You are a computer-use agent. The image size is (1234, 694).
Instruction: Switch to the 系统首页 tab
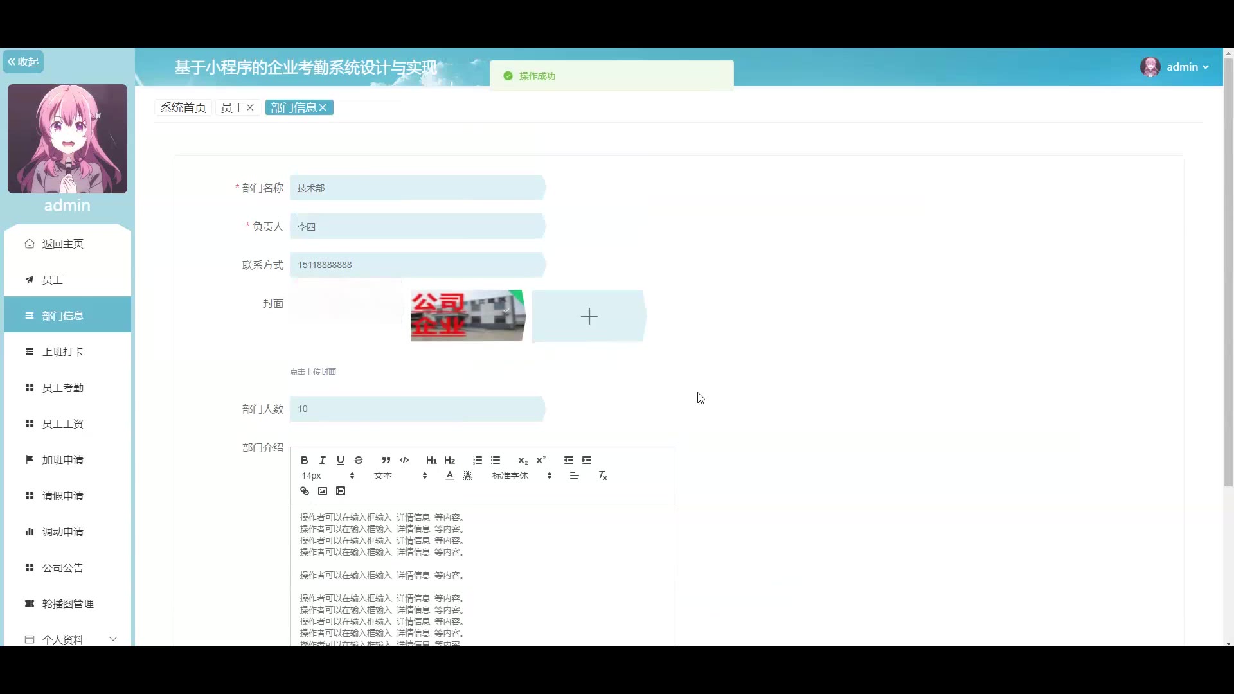point(183,108)
